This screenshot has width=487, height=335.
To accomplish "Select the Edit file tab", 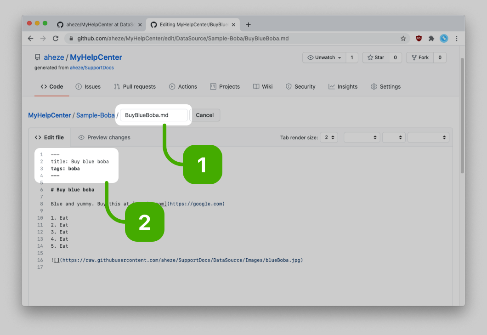I will 49,137.
